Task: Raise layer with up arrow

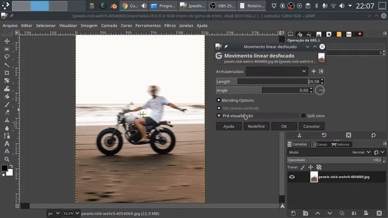Action: [x=318, y=213]
